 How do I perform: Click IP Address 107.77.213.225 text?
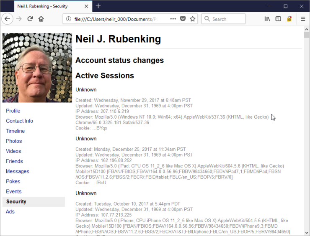pyautogui.click(x=103, y=215)
